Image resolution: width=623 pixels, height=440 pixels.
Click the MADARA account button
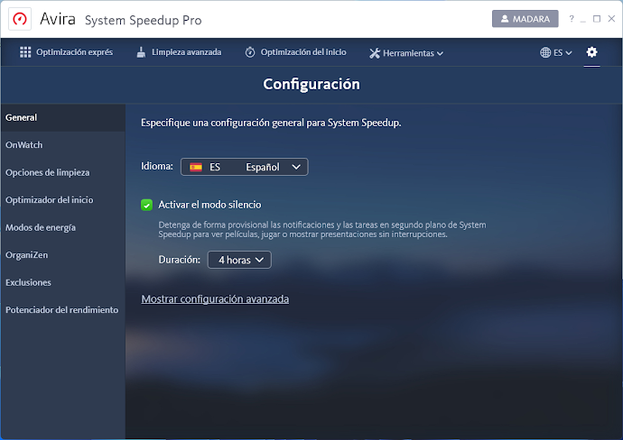point(525,19)
